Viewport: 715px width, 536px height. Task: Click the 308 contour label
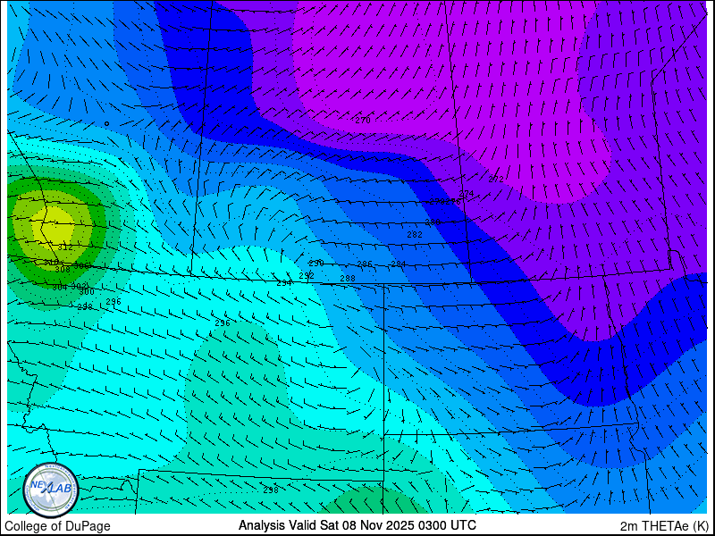pyautogui.click(x=63, y=270)
